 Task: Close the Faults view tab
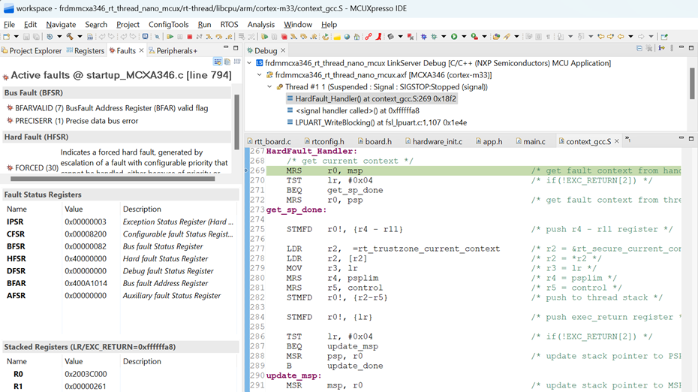tap(142, 51)
